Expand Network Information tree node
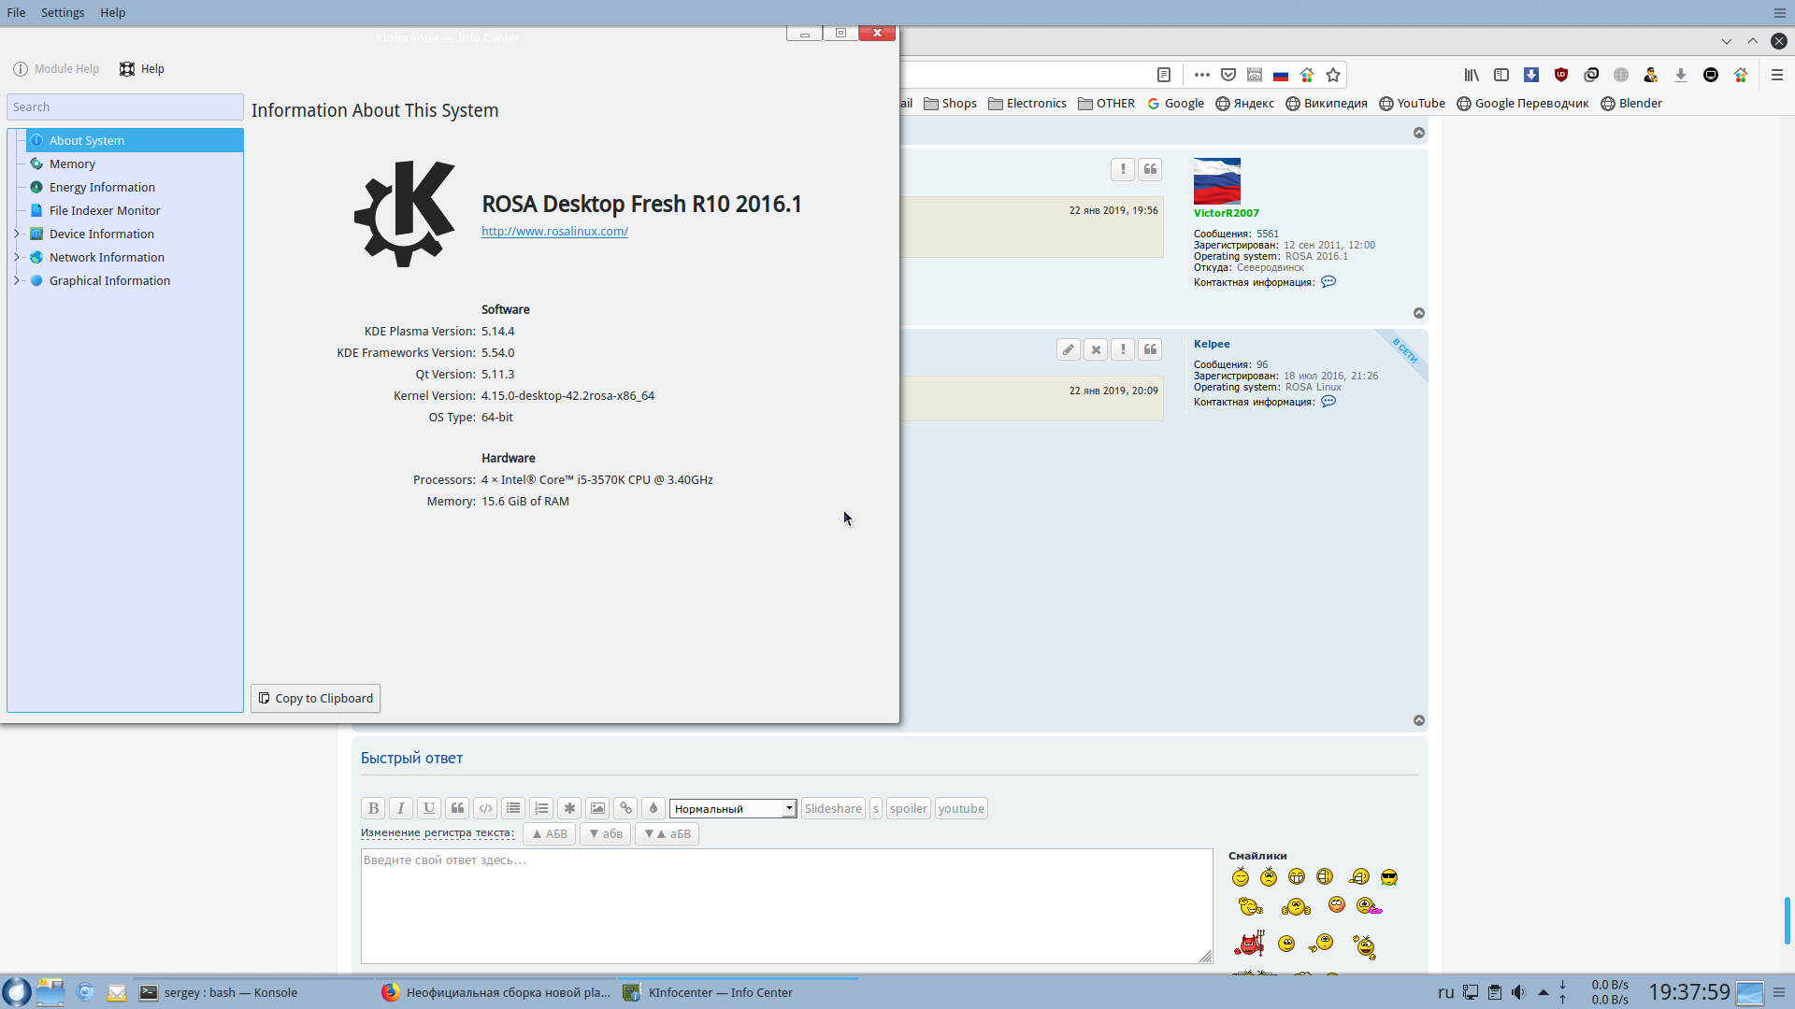 (16, 257)
